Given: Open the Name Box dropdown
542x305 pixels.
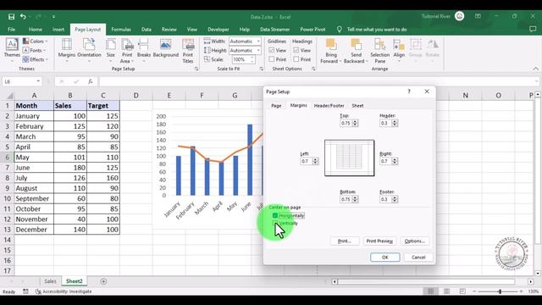Looking at the screenshot, I should tap(38, 81).
